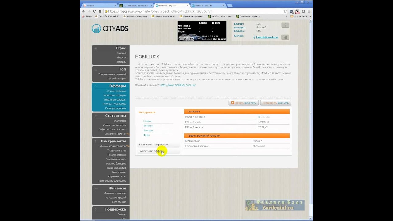Viewport: 393px width, 221px height.
Task: Open Категории офферов
Action: click(115, 95)
